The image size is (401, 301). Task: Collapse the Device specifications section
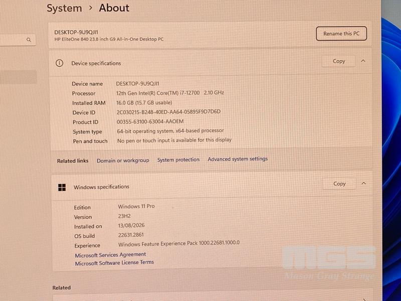363,61
